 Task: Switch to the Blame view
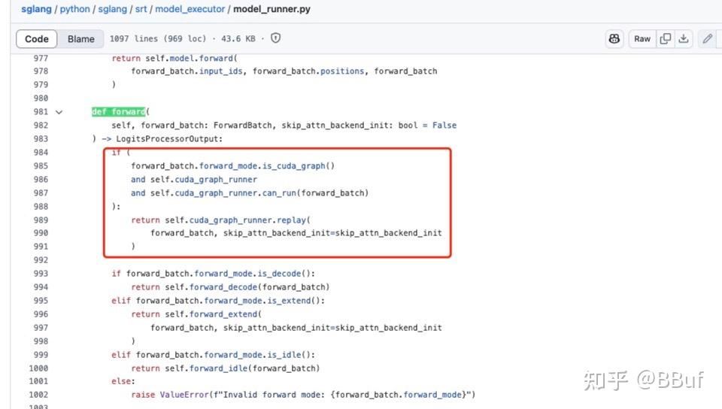(x=80, y=39)
